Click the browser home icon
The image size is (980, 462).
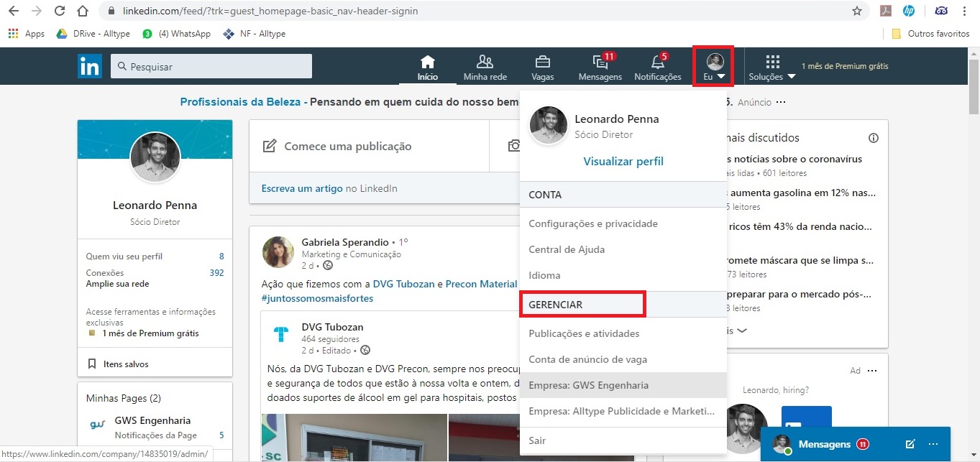coord(83,11)
